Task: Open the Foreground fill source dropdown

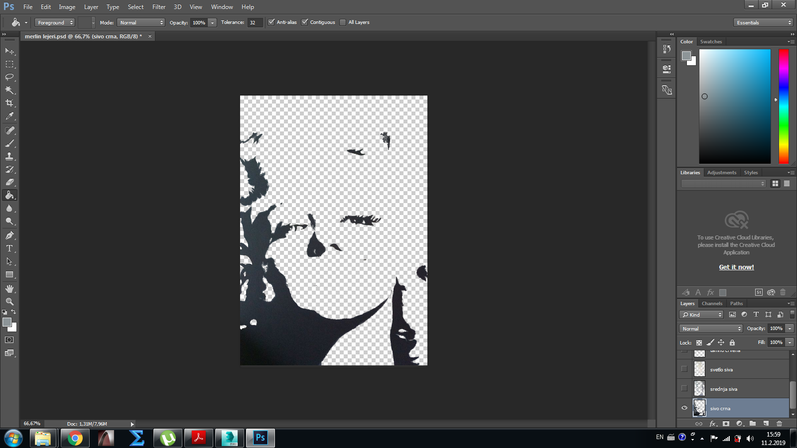Action: click(x=55, y=22)
